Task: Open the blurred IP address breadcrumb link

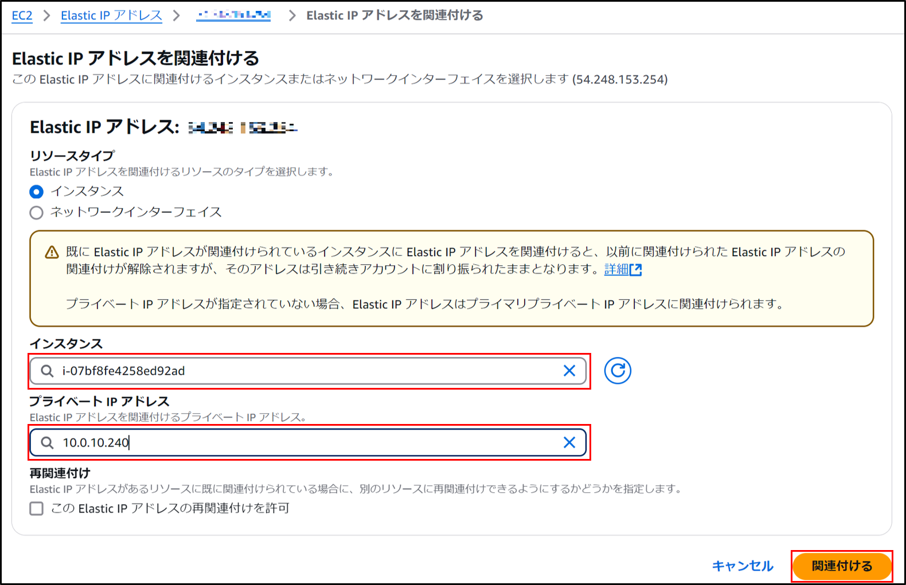Action: click(233, 15)
